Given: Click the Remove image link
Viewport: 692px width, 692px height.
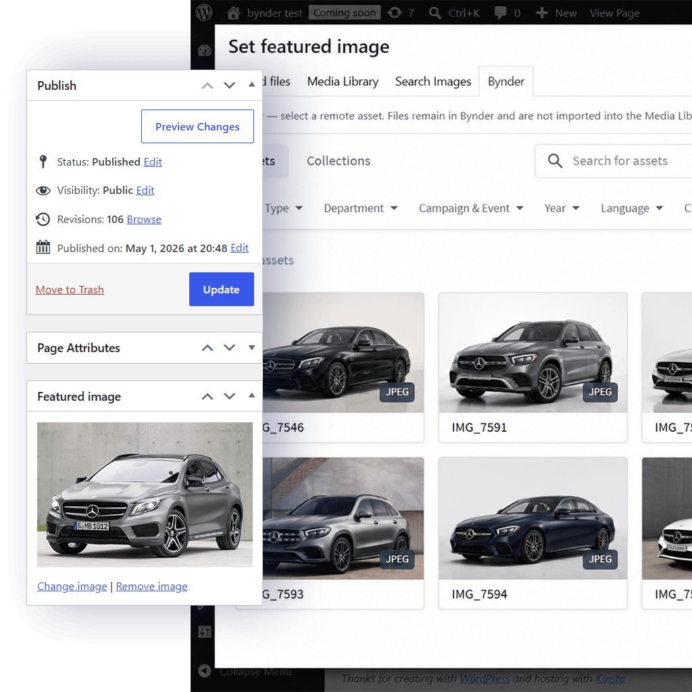Looking at the screenshot, I should coord(151,586).
